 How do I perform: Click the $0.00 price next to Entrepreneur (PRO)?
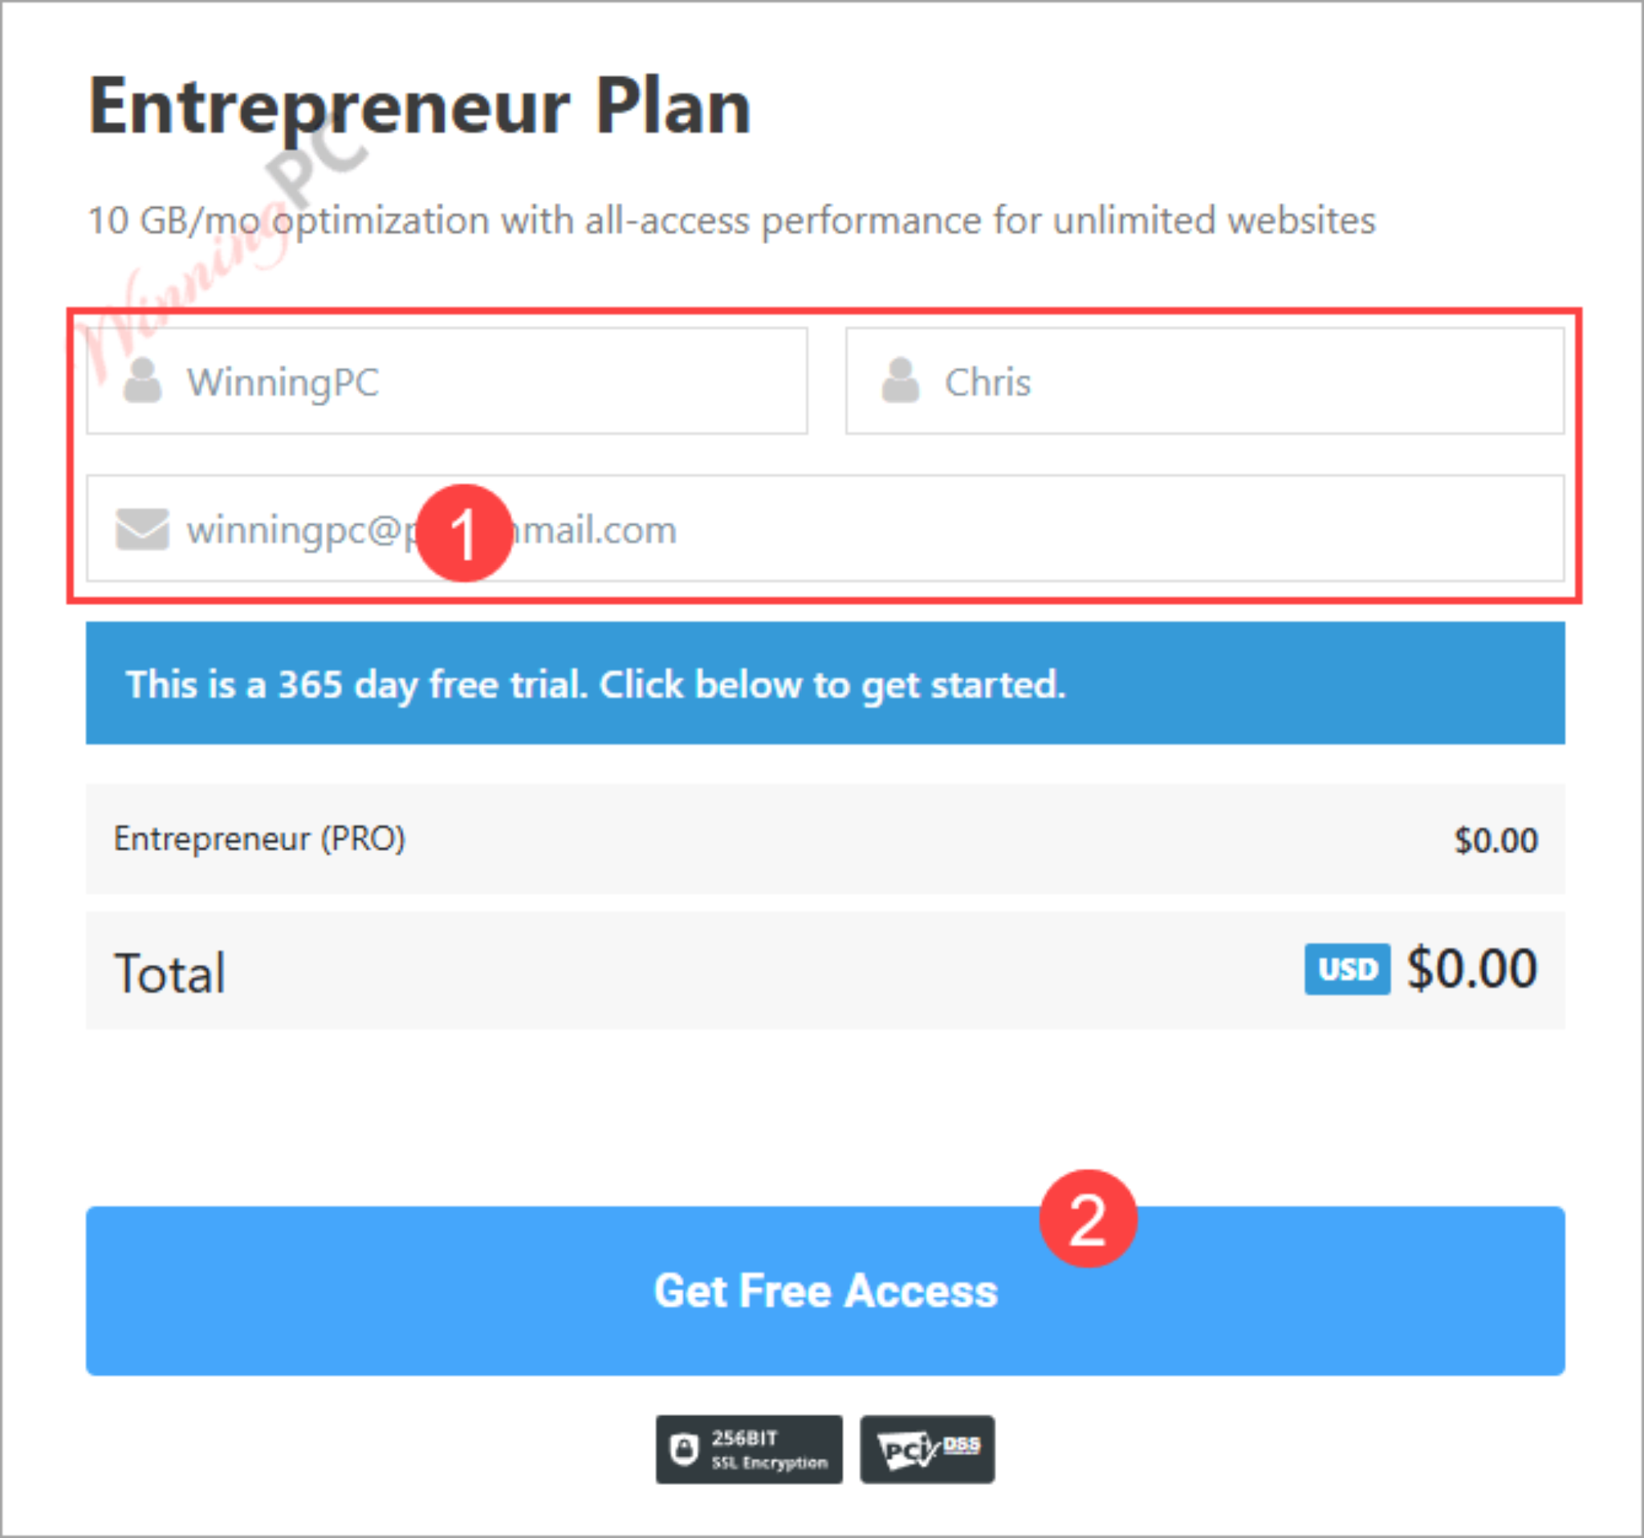coord(1495,840)
